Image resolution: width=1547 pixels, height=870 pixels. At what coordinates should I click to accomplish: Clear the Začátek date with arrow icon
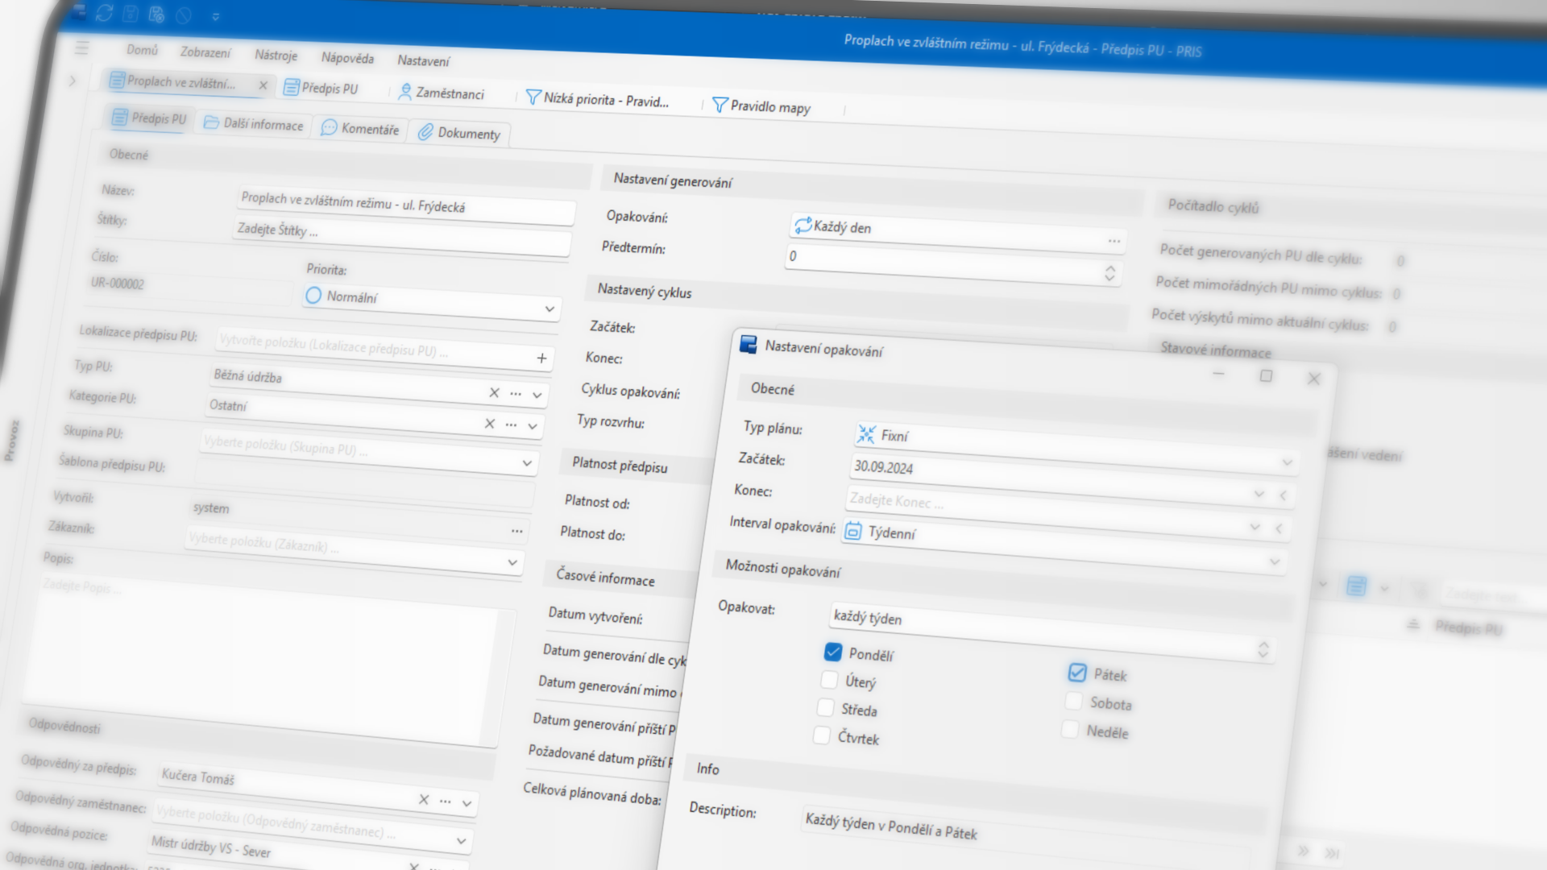click(x=1283, y=495)
